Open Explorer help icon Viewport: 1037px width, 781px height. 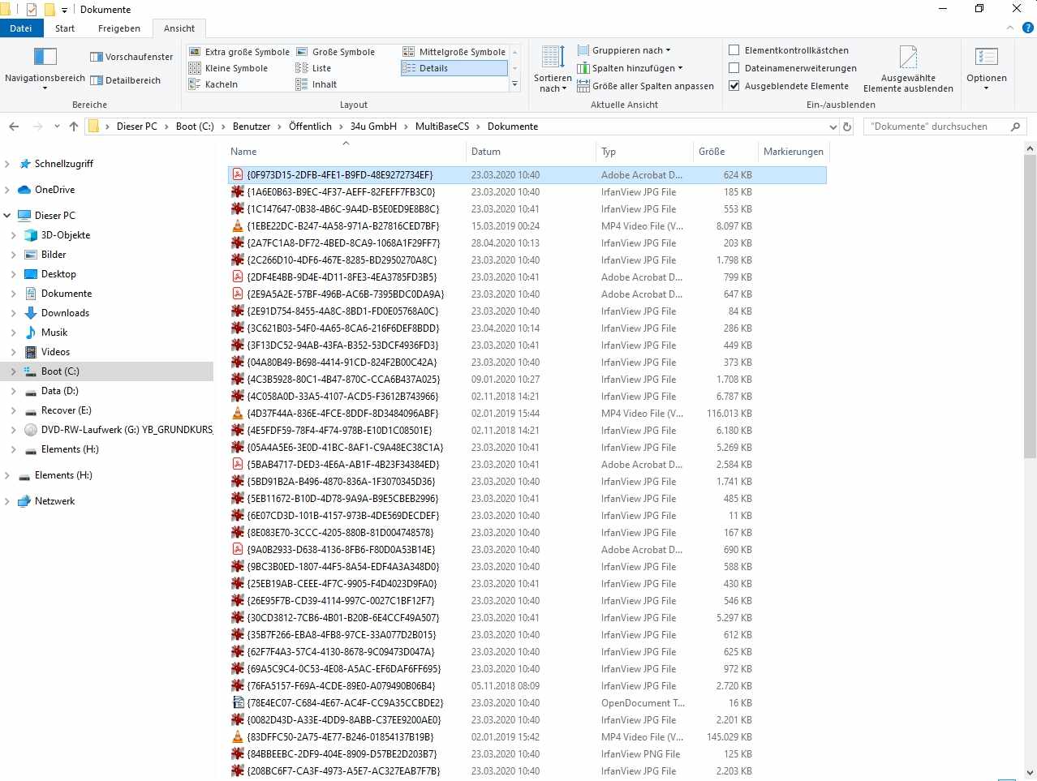coord(1028,28)
